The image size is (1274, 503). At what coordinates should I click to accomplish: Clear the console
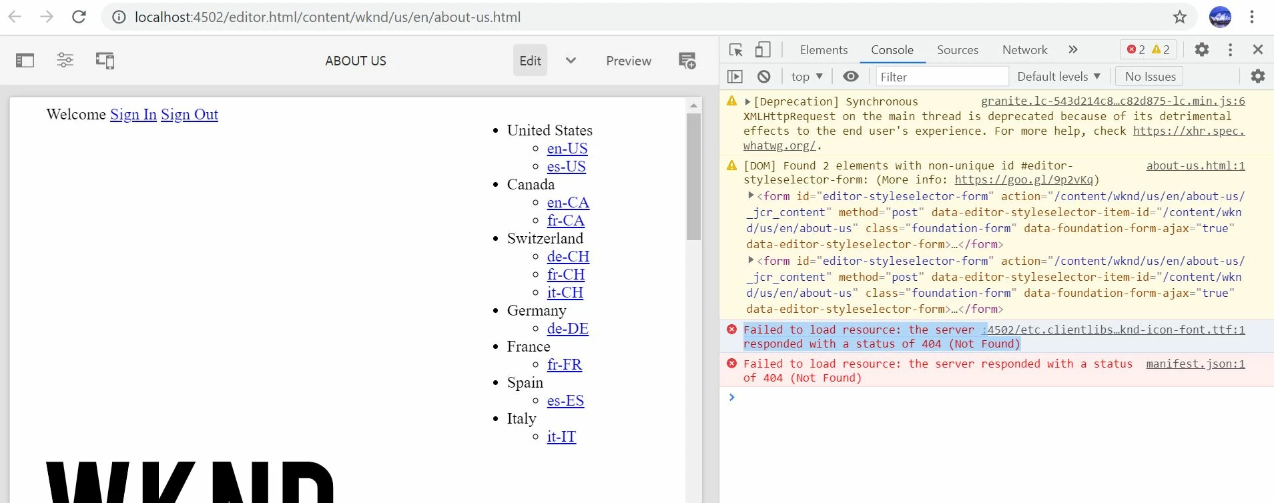764,77
